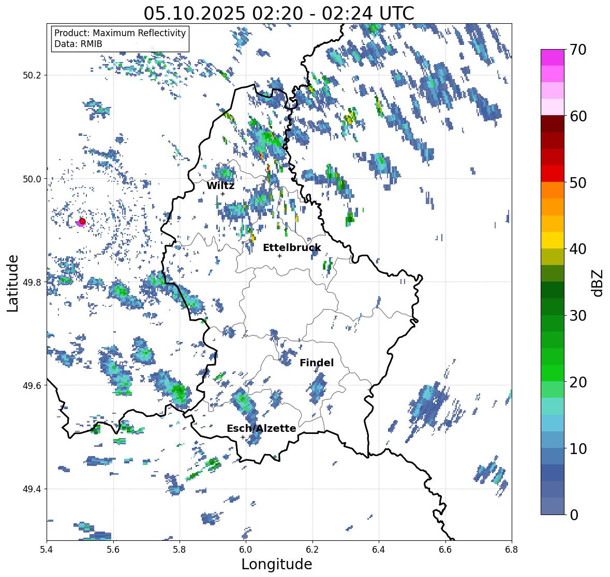Click the Latitude axis label
Screen dimensions: 610x577
pyautogui.click(x=13, y=283)
